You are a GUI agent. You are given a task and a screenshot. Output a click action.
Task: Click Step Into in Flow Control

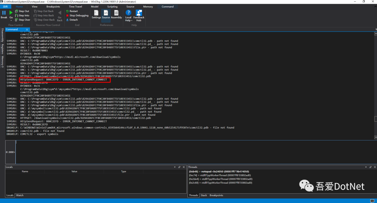(22, 16)
